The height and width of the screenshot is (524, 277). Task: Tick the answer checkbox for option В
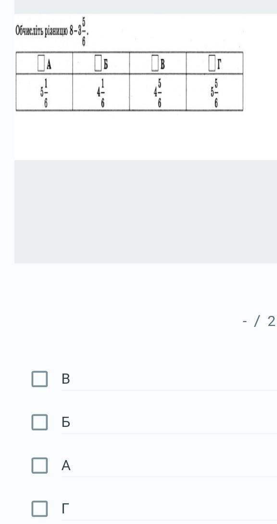click(x=39, y=379)
